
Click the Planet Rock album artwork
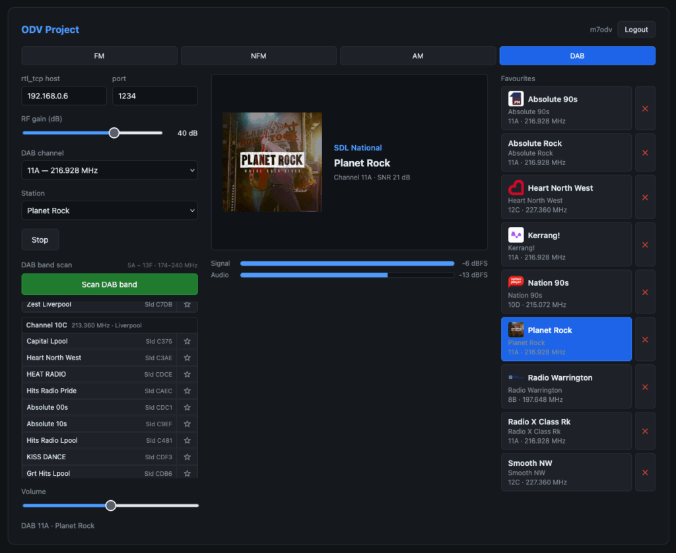tap(272, 162)
